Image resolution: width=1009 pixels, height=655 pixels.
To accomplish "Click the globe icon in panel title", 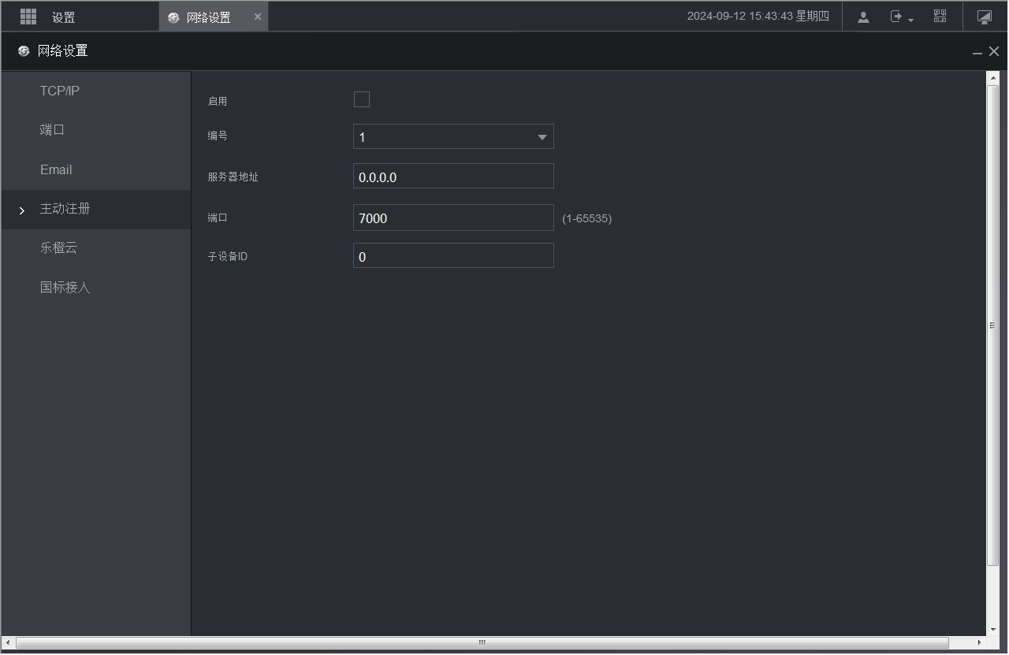I will coord(24,51).
